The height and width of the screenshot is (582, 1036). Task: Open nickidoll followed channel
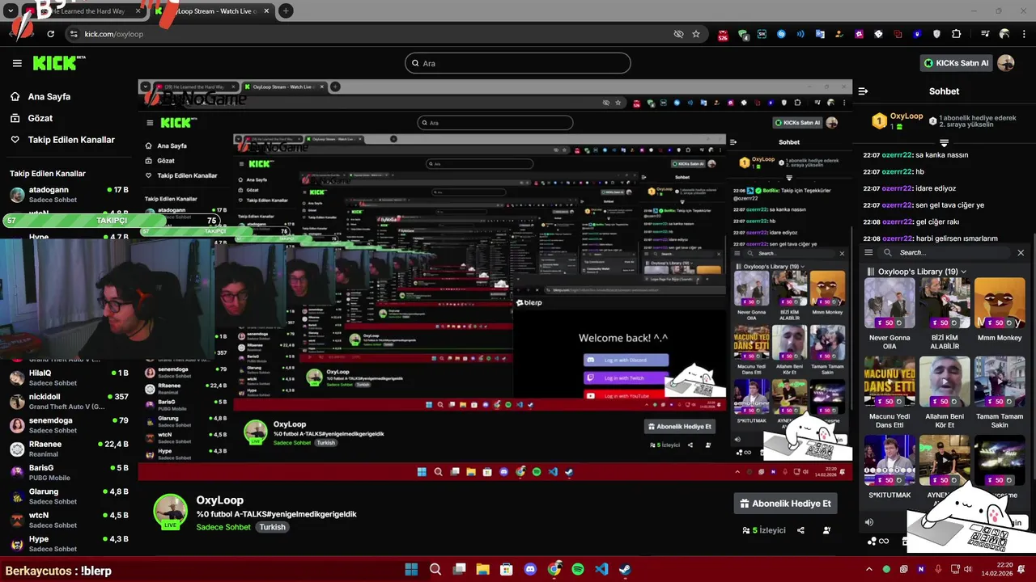coord(69,402)
